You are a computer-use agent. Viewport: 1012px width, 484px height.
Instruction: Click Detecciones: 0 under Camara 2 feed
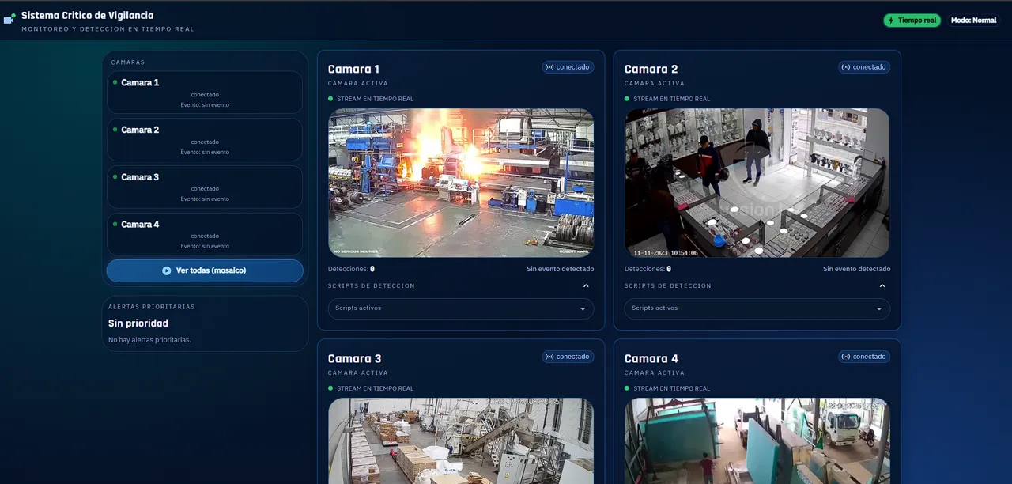pyautogui.click(x=648, y=269)
